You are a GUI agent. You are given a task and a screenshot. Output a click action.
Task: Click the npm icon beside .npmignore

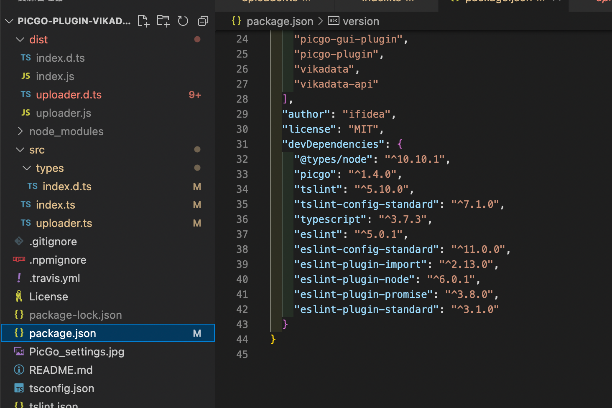(18, 259)
